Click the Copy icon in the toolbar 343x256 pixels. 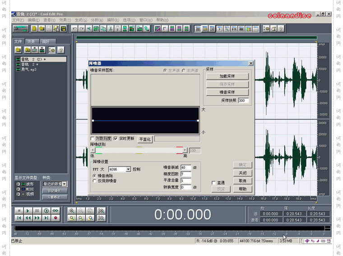pos(103,28)
